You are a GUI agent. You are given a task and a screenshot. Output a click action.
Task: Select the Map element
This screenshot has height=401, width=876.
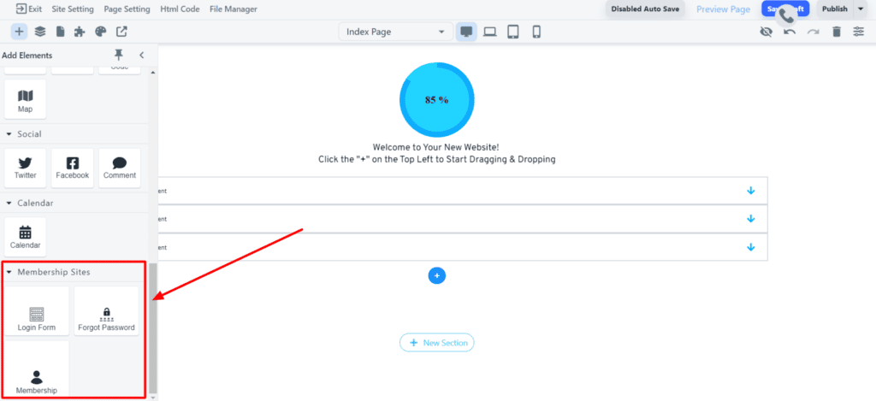click(25, 99)
